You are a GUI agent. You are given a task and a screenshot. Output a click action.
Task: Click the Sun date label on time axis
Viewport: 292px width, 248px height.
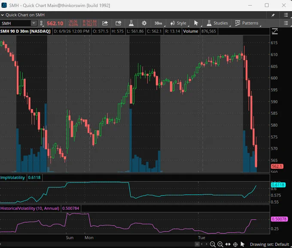tap(70, 238)
